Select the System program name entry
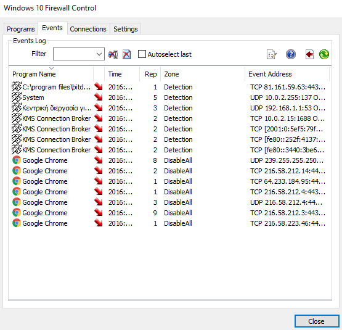 point(33,97)
